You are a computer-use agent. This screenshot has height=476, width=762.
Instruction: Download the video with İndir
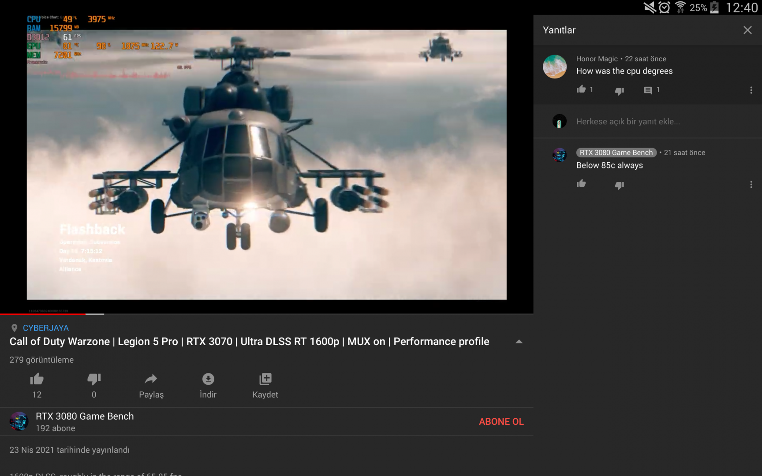coord(208,379)
